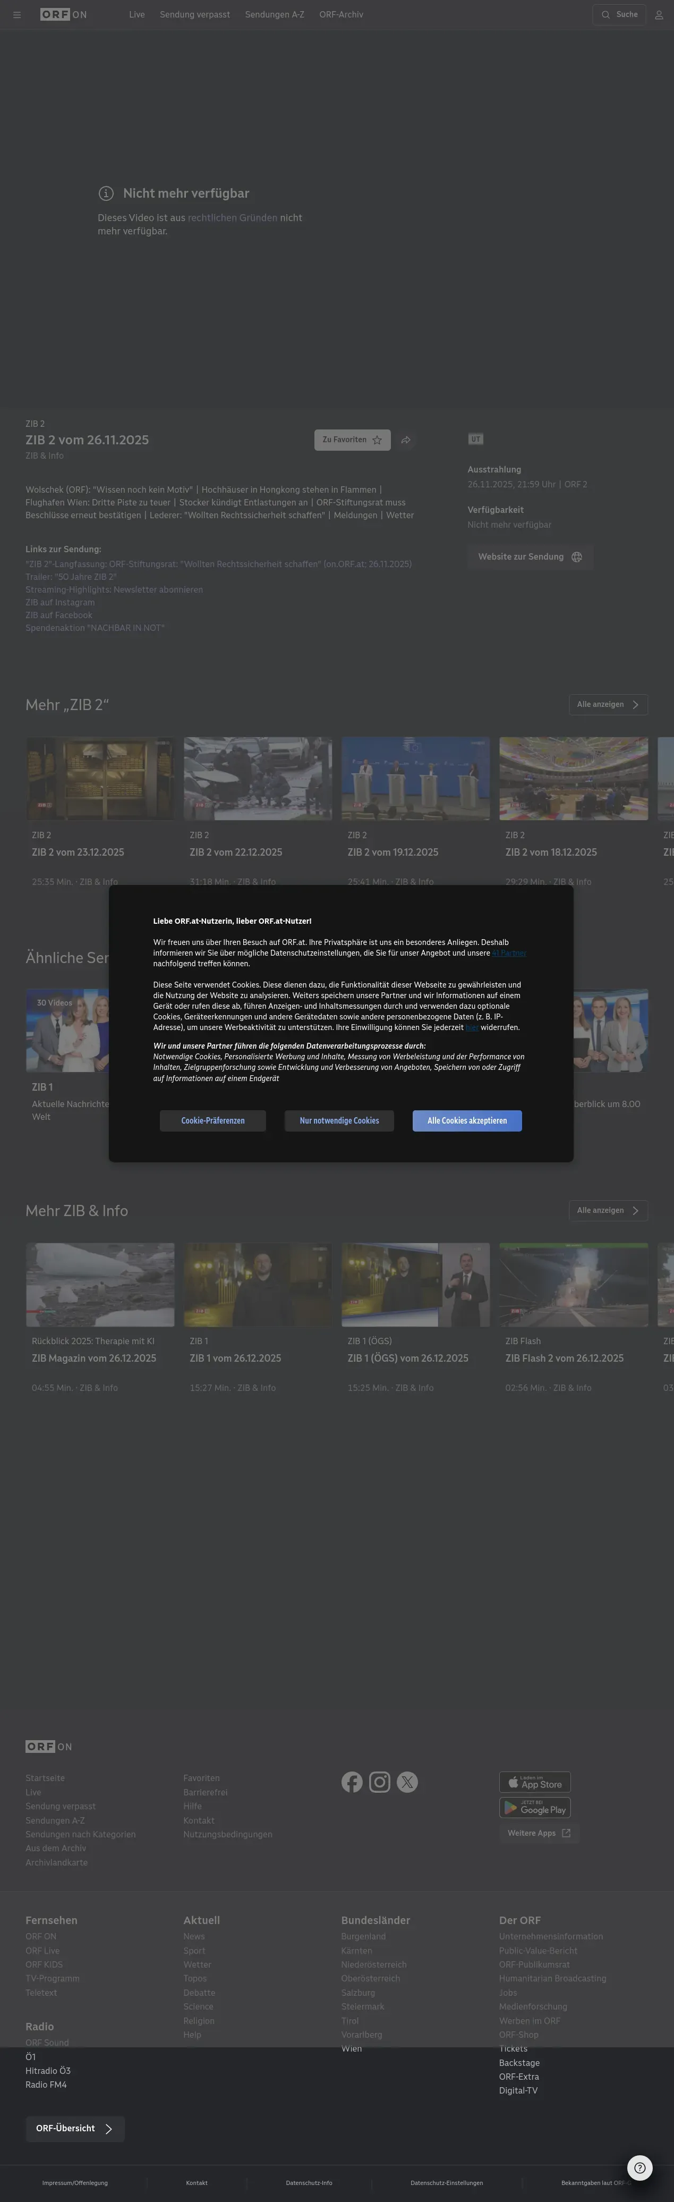
Task: Open Barrierefrei footer link
Action: [x=205, y=1793]
